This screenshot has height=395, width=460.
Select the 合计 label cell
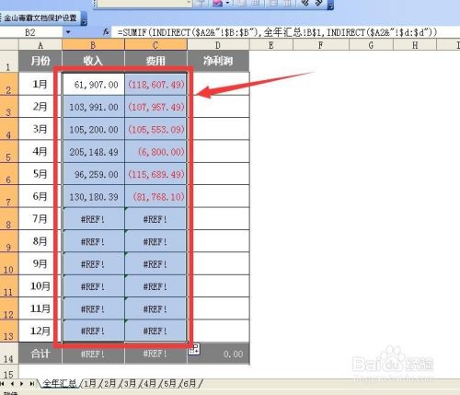pyautogui.click(x=40, y=354)
